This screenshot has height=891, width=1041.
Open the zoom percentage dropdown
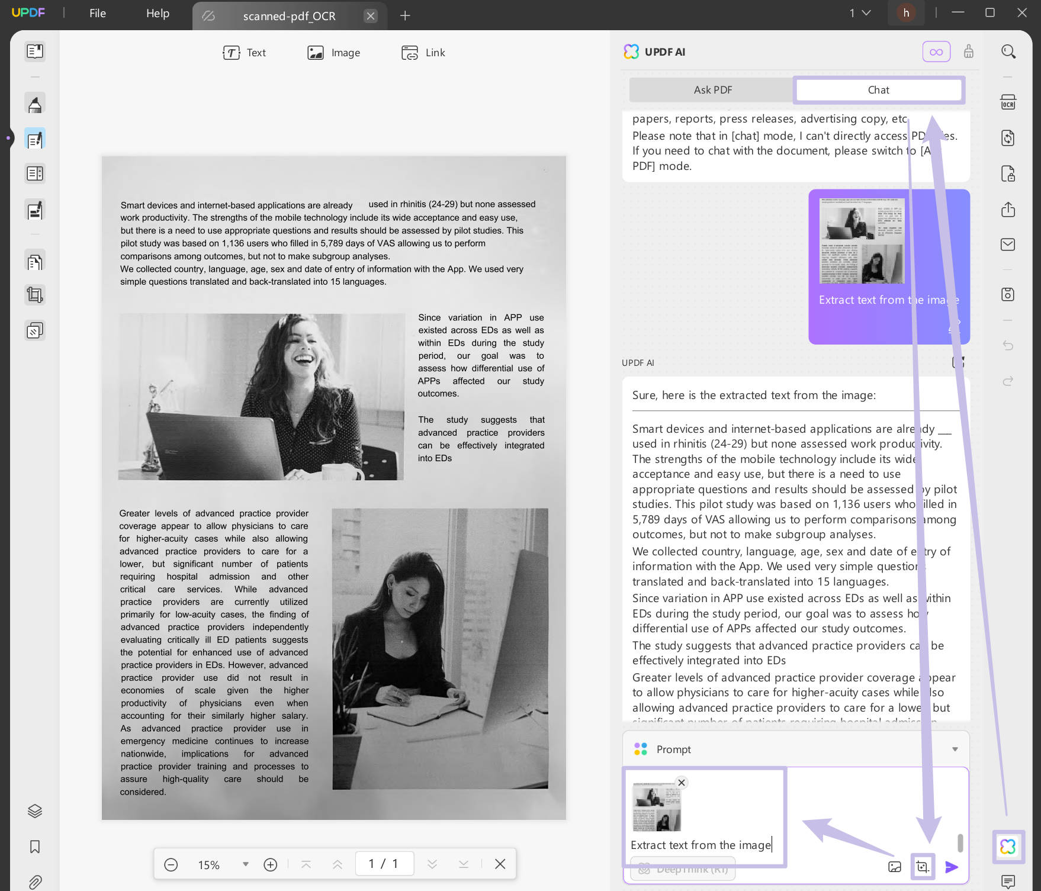[x=245, y=864]
